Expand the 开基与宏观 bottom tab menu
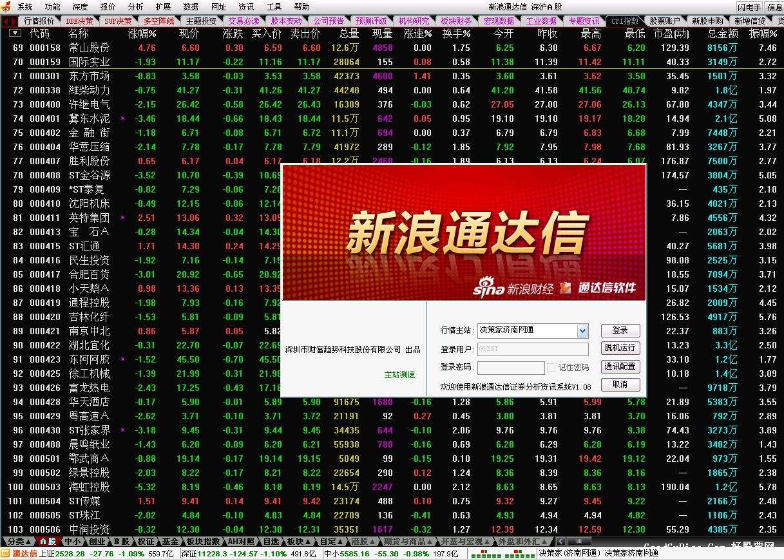Screen dimensions: 784x559 [x=465, y=542]
